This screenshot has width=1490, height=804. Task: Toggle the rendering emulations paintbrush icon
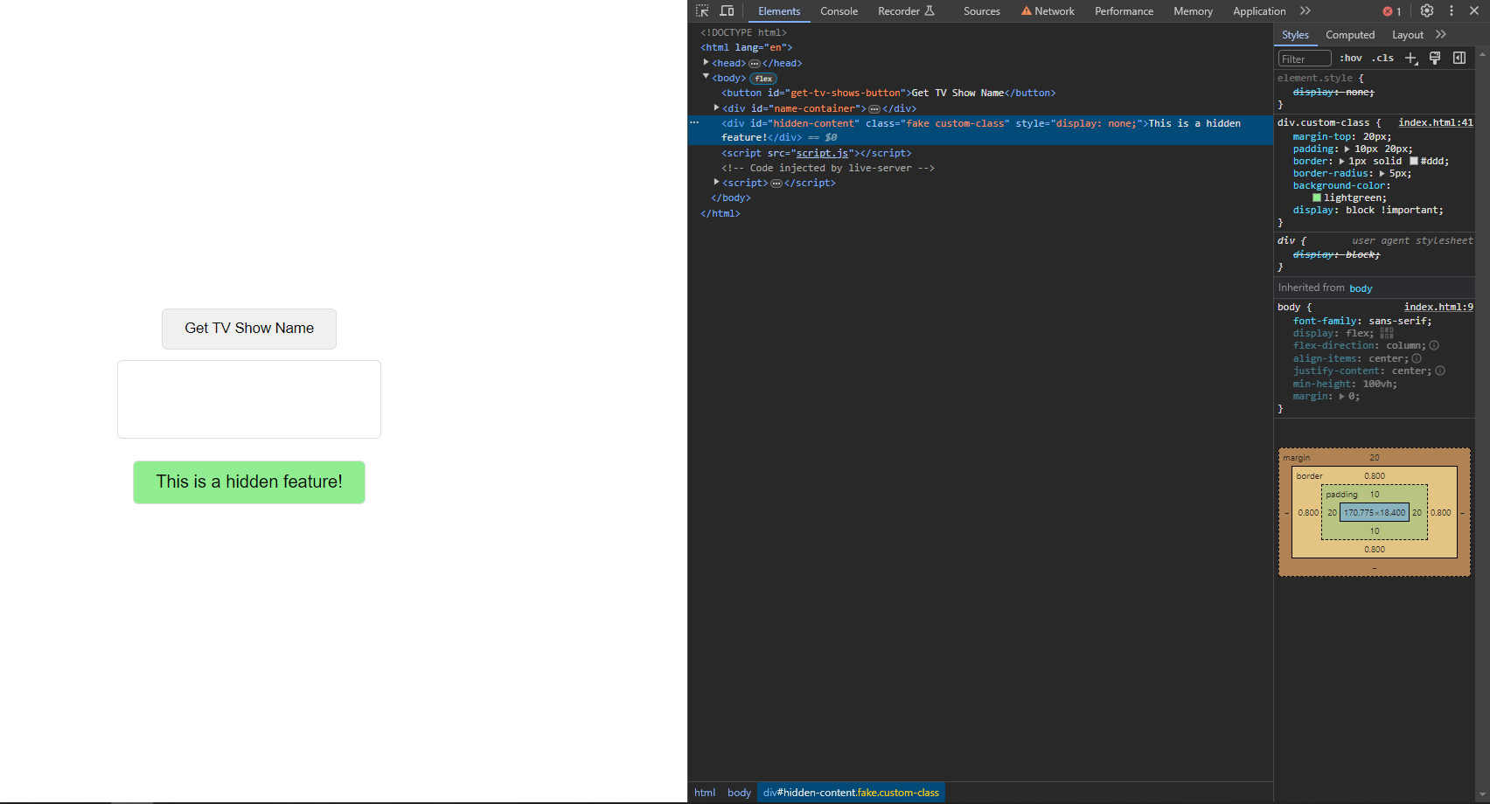click(x=1435, y=59)
